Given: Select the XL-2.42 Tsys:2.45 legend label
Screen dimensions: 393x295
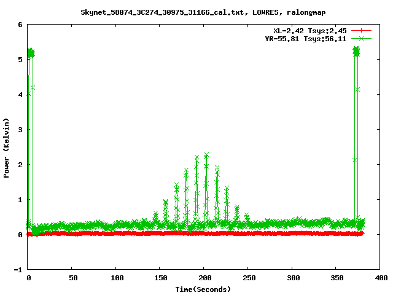Looking at the screenshot, I should point(310,31).
